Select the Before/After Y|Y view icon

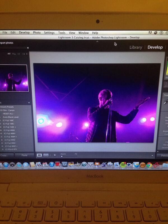(46, 155)
